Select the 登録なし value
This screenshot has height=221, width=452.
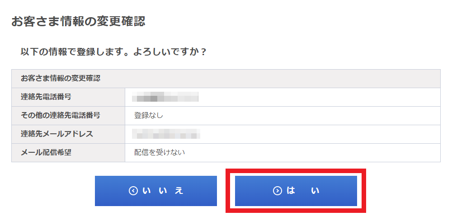[149, 116]
